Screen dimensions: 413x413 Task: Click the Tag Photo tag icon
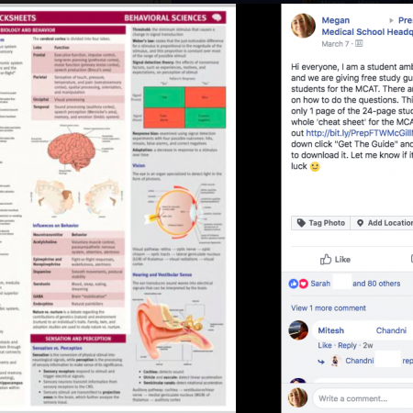pyautogui.click(x=301, y=223)
